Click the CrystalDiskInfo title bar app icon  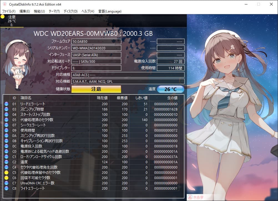5,4
